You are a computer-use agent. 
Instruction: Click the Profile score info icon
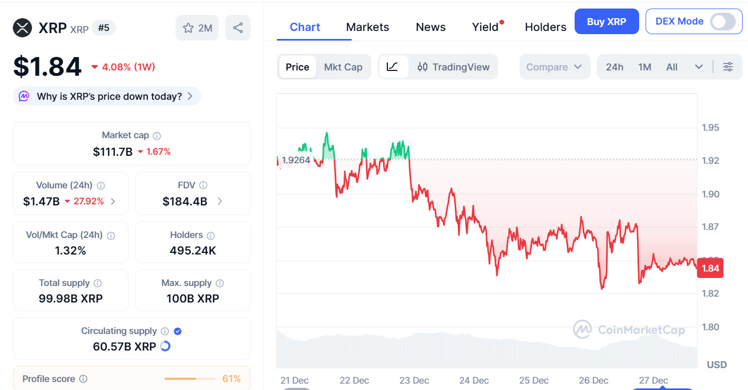click(x=83, y=379)
